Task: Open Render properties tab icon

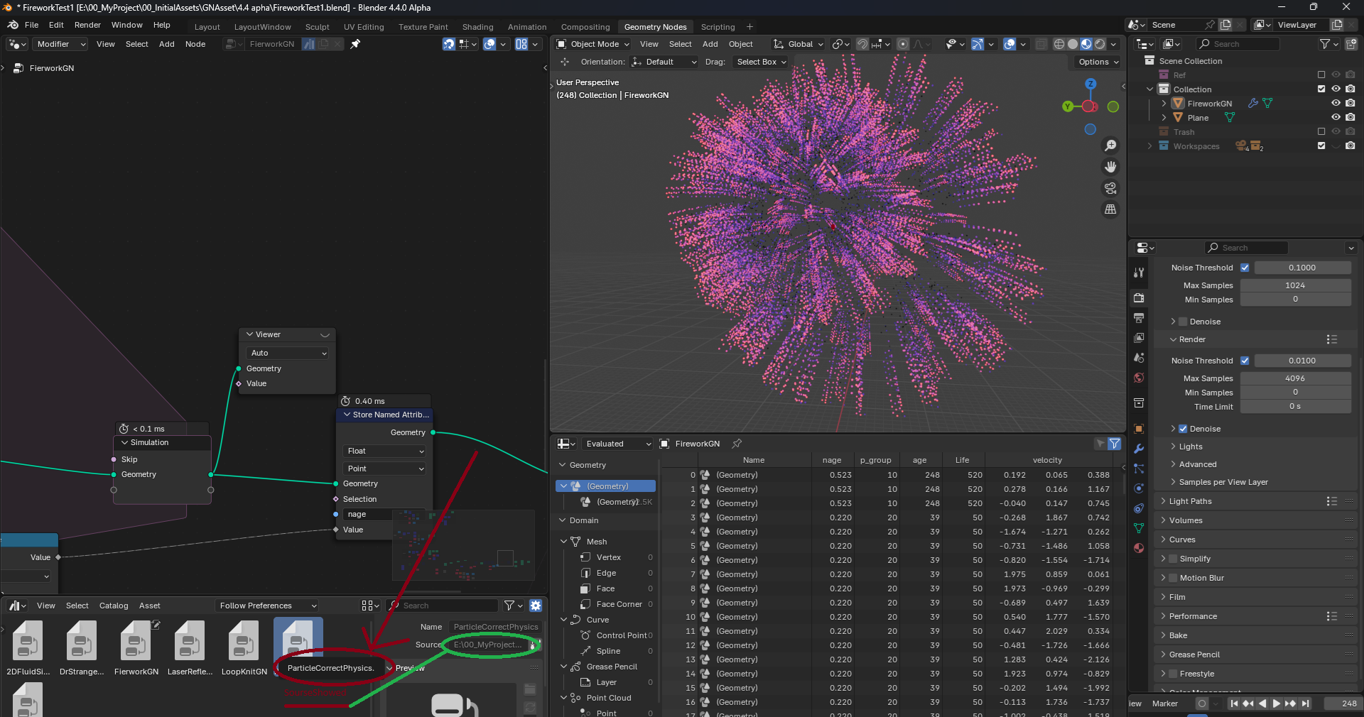Action: click(x=1139, y=298)
